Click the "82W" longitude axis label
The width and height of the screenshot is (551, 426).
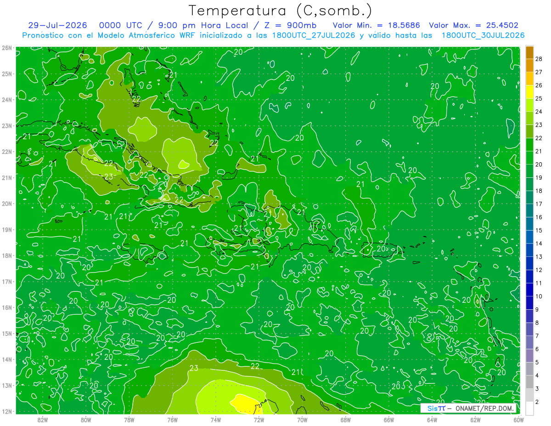[43, 420]
